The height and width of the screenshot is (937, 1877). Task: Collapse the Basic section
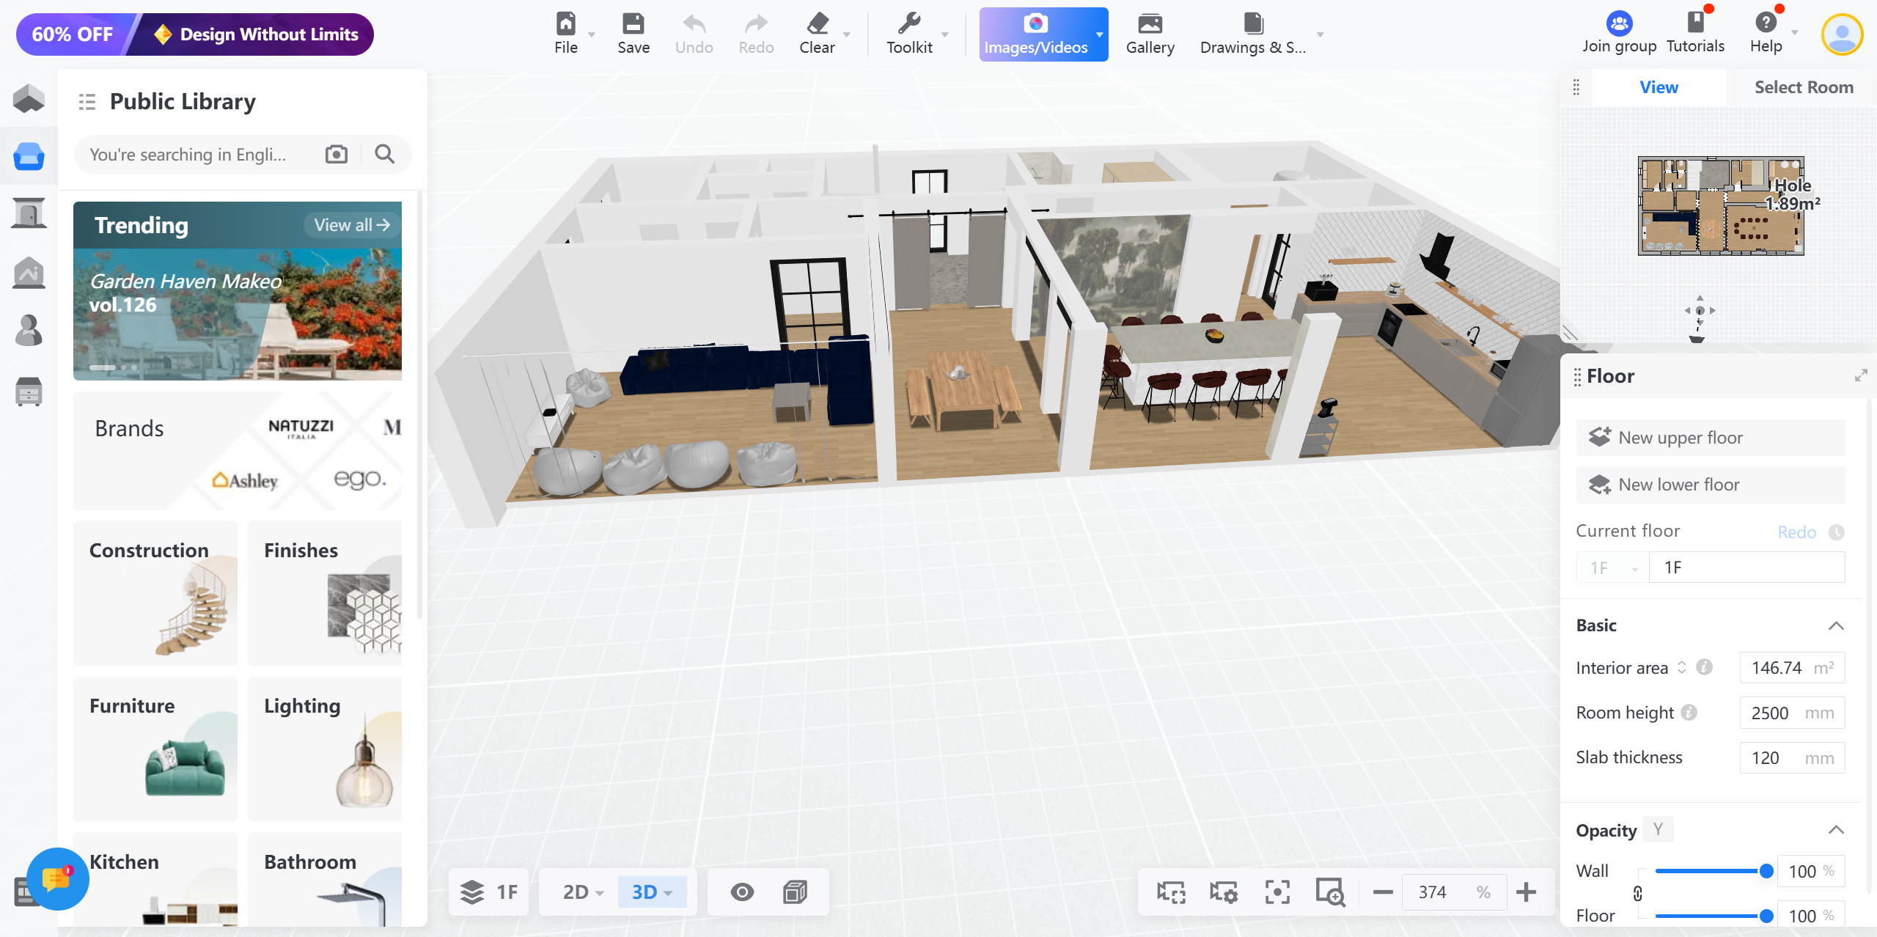[x=1836, y=625]
